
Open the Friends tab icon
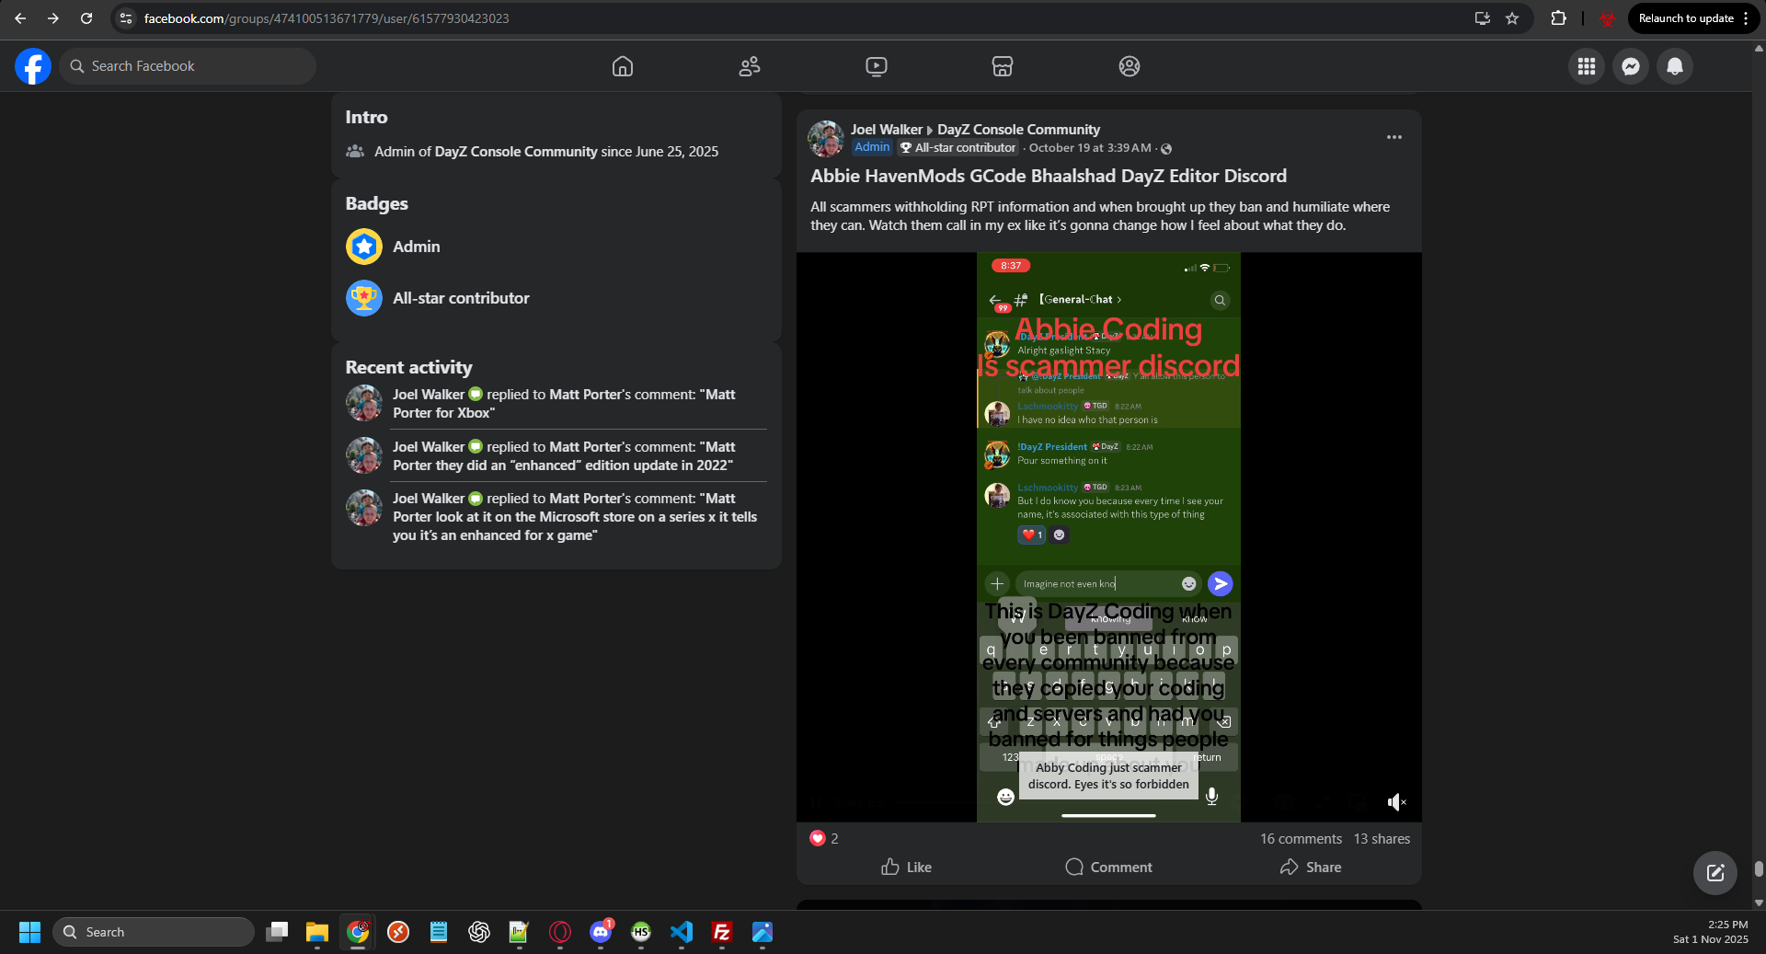click(750, 66)
